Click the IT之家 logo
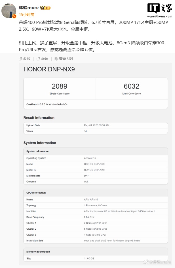The width and height of the screenshot is (175, 268). point(160,8)
